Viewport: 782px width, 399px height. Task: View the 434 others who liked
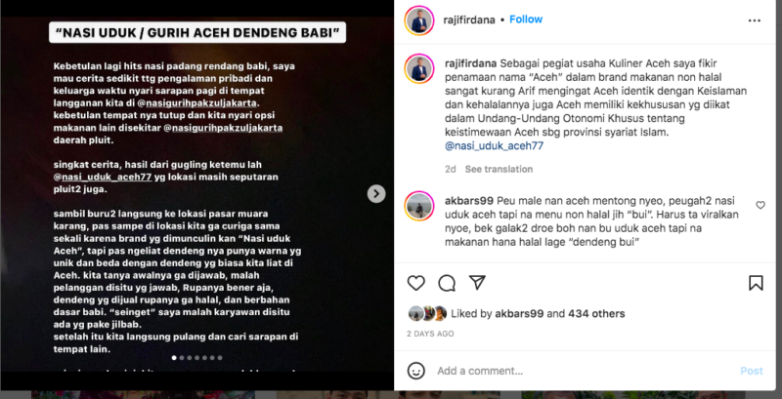[596, 313]
